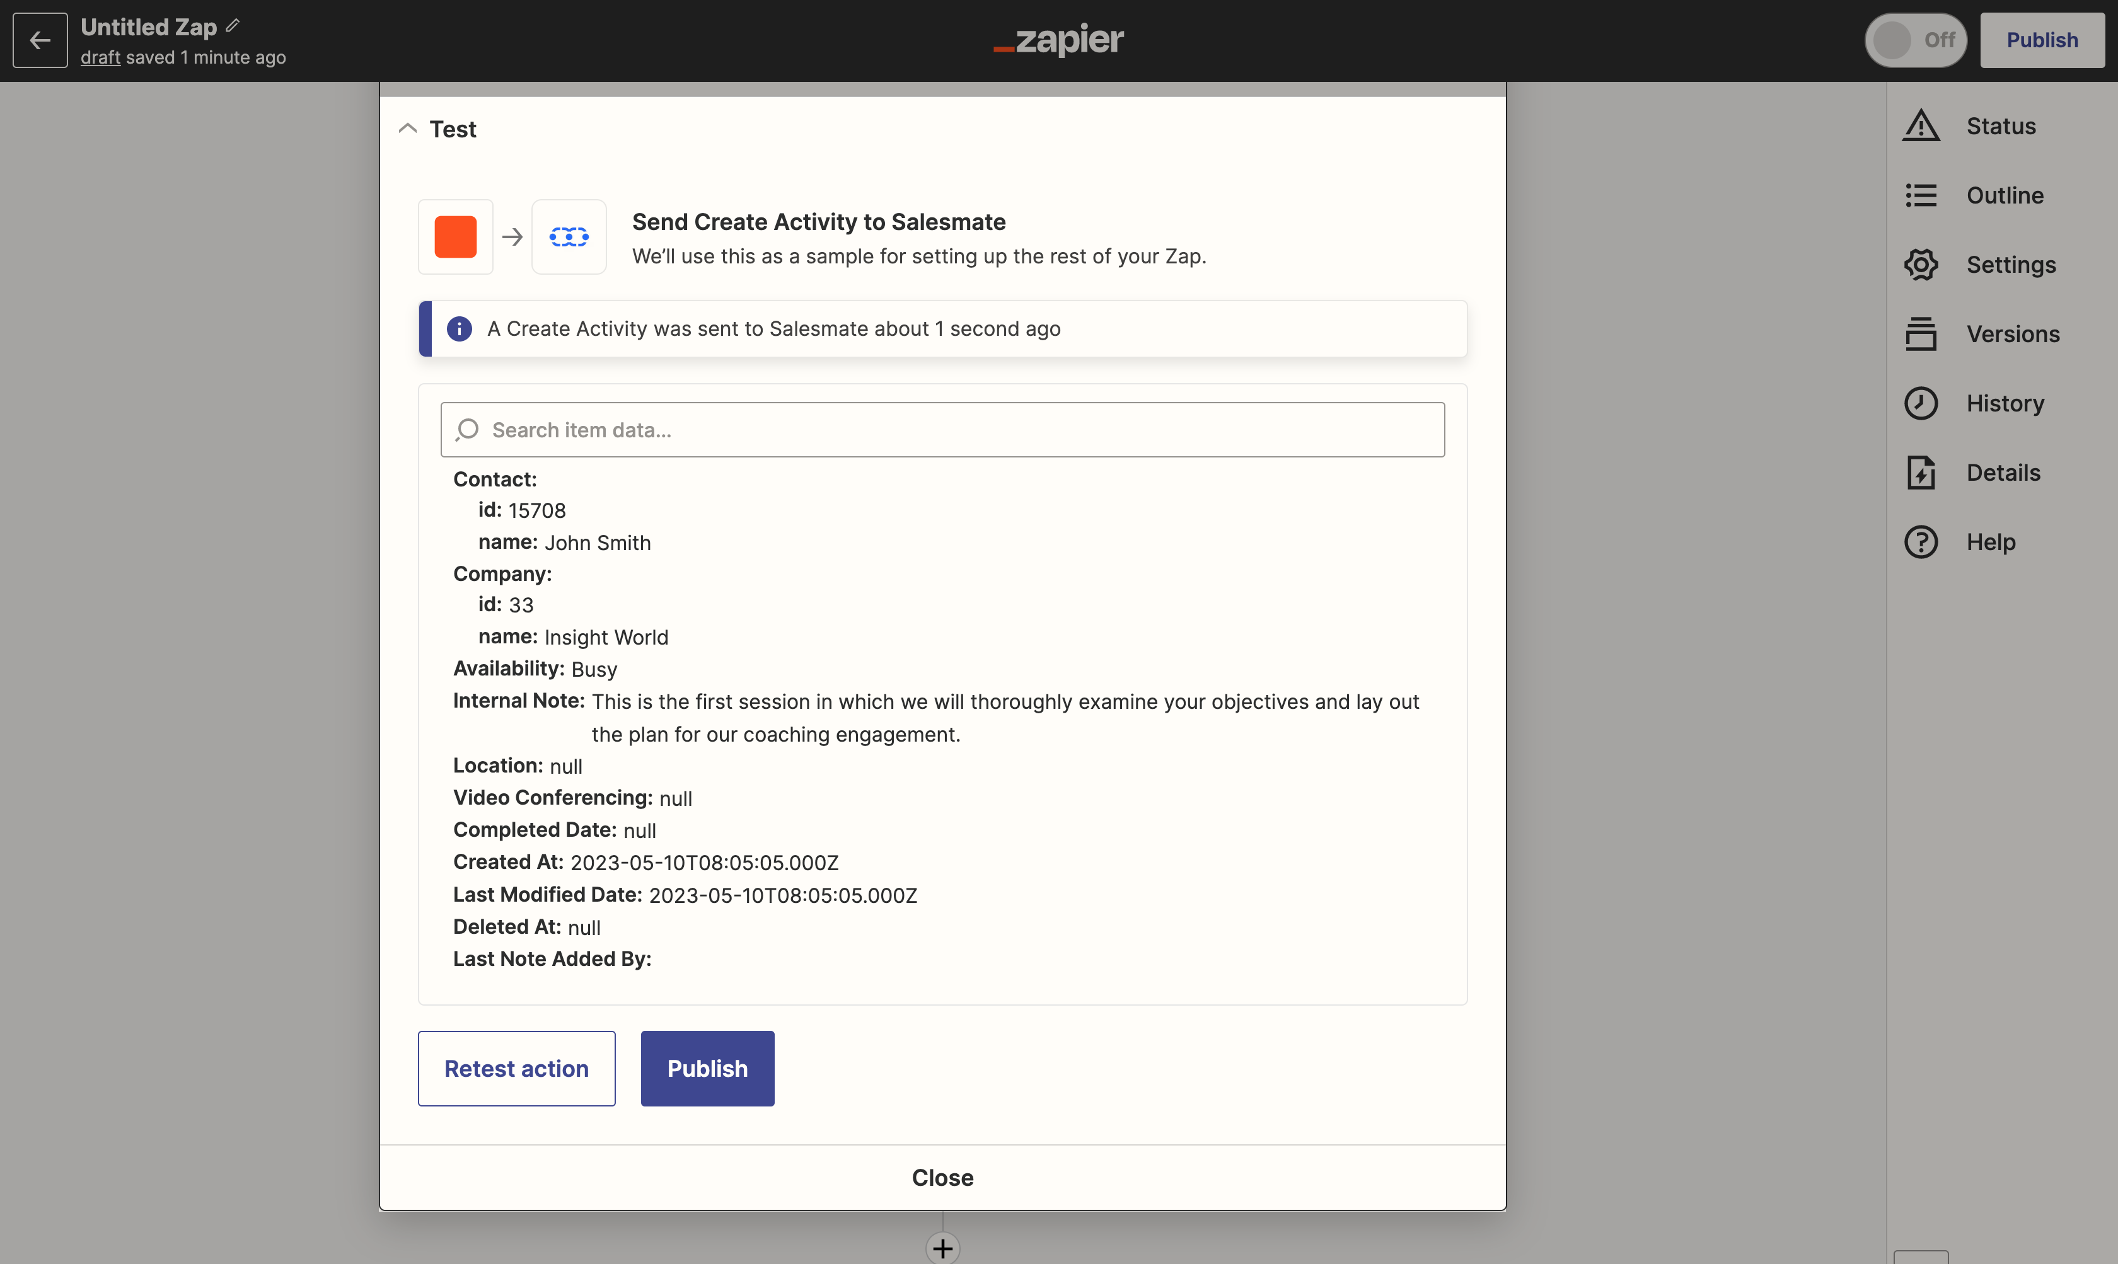Click the Salesmate app icon
This screenshot has height=1264, width=2118.
[569, 237]
